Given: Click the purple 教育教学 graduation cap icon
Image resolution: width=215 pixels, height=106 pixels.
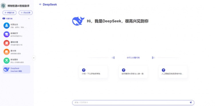Looking at the screenshot, I should pyautogui.click(x=7, y=34).
